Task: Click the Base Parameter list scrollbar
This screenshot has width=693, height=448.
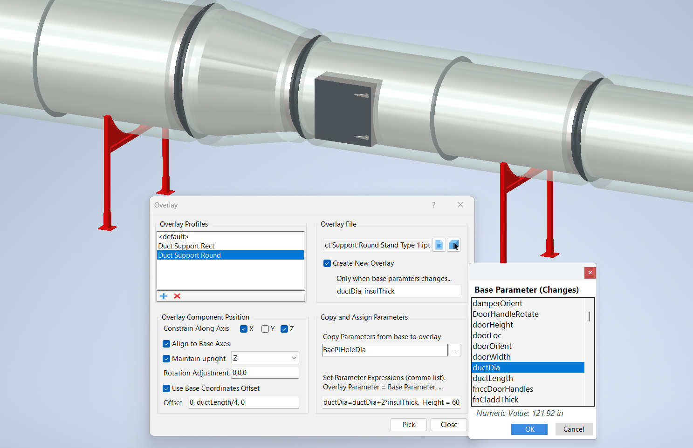Action: (589, 316)
